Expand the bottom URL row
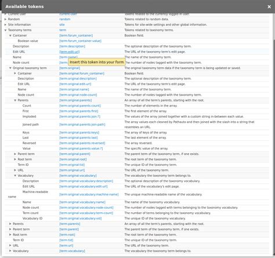275x258 pixels. pyautogui.click(x=10, y=245)
